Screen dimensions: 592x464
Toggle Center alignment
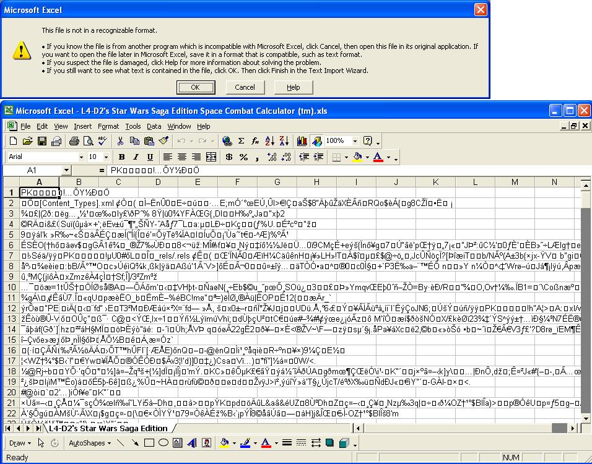click(182, 157)
